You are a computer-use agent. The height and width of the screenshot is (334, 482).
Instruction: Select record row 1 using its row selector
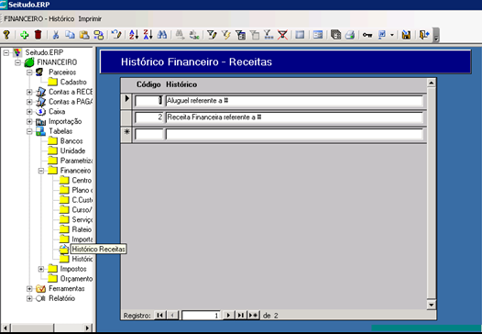[126, 101]
